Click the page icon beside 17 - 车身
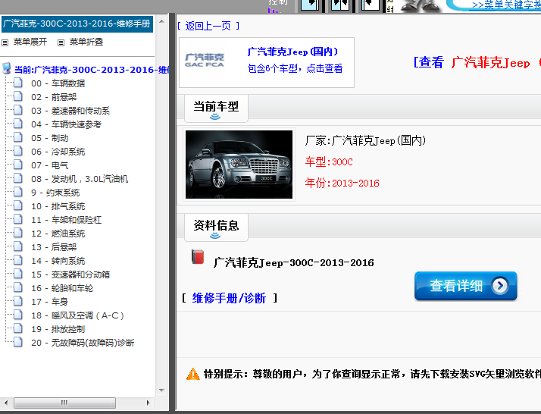The width and height of the screenshot is (541, 414). 18,301
